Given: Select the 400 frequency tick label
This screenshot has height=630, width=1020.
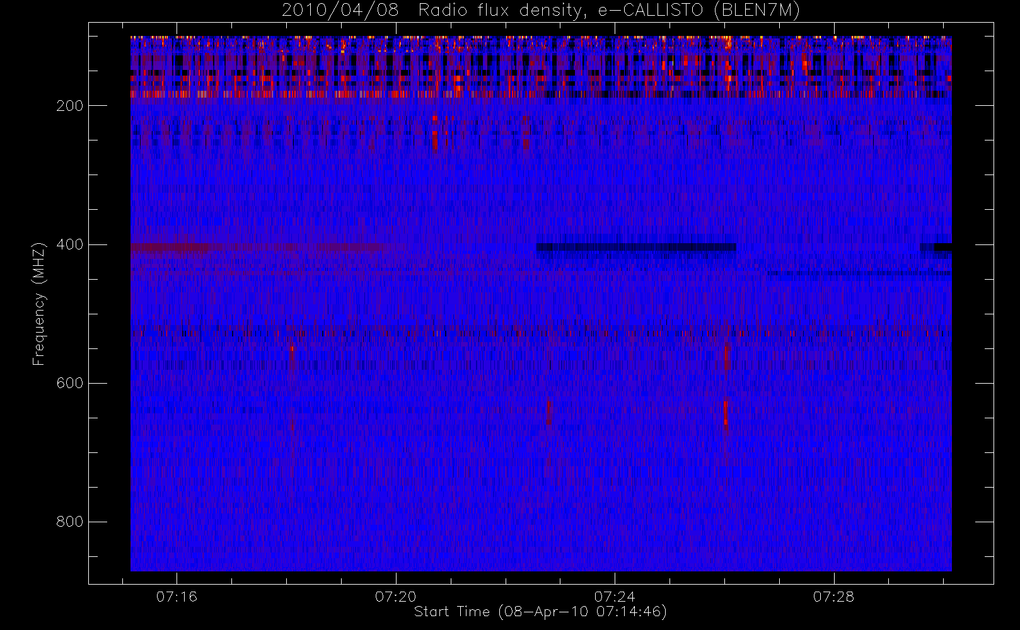Looking at the screenshot, I should [70, 244].
